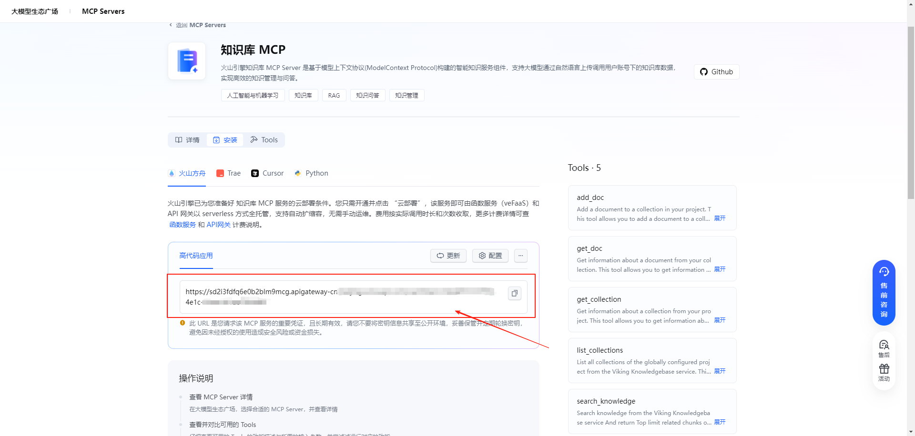
Task: Expand the list_collections tool description
Action: [720, 371]
